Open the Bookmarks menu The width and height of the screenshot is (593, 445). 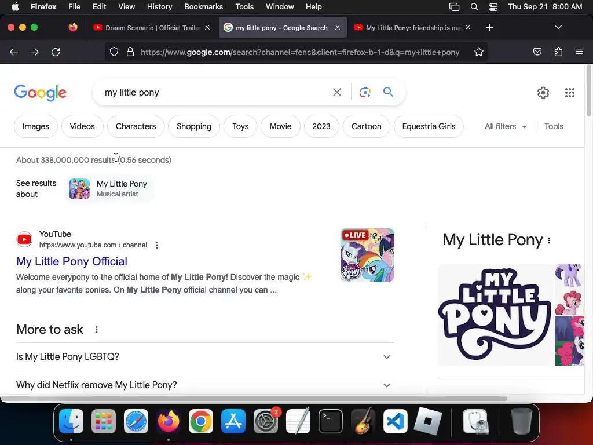pos(203,7)
